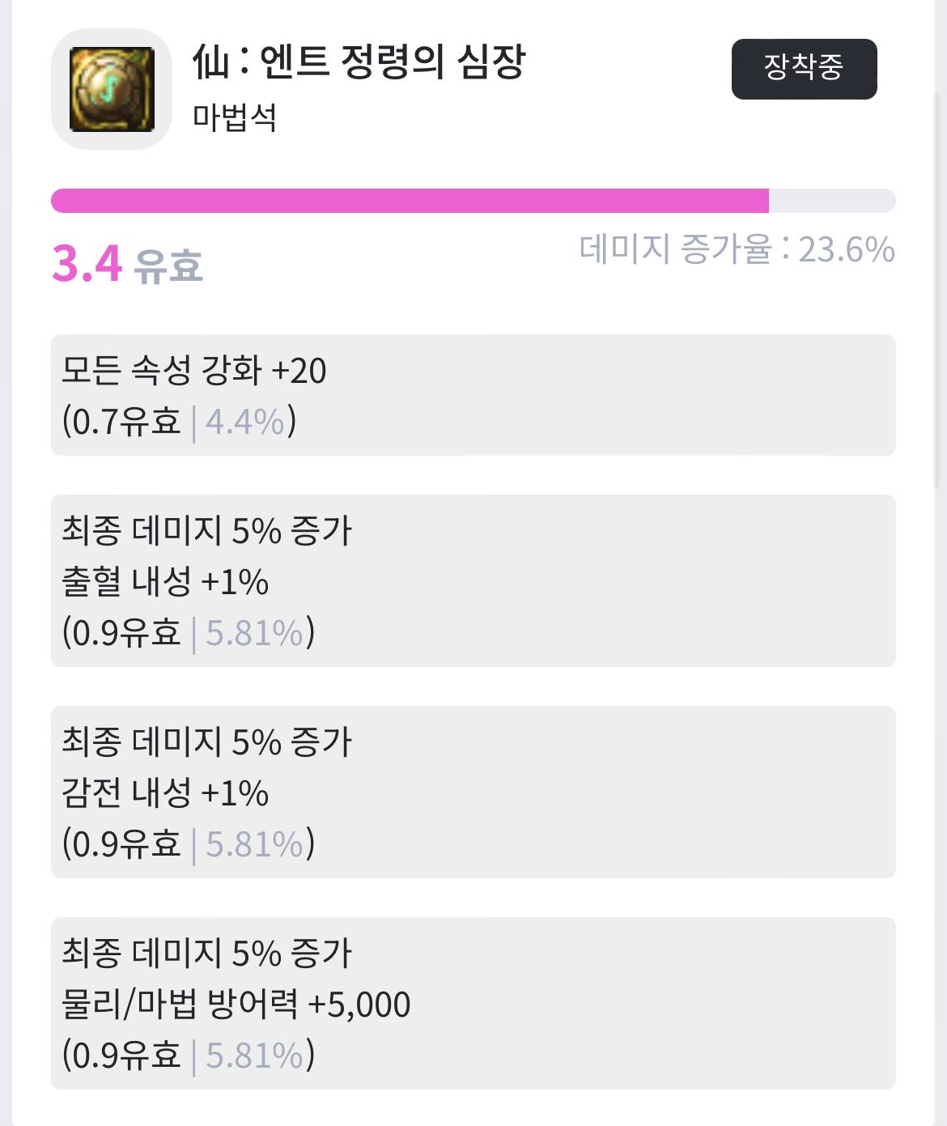Viewport: 947px width, 1126px height.
Task: Select the 물리/마법 방어력 +5,000 line
Action: [x=236, y=1005]
